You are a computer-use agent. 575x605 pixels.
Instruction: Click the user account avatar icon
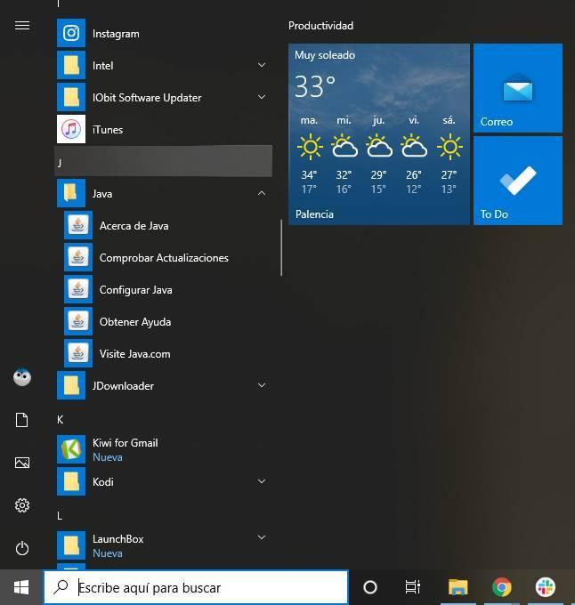pos(22,377)
